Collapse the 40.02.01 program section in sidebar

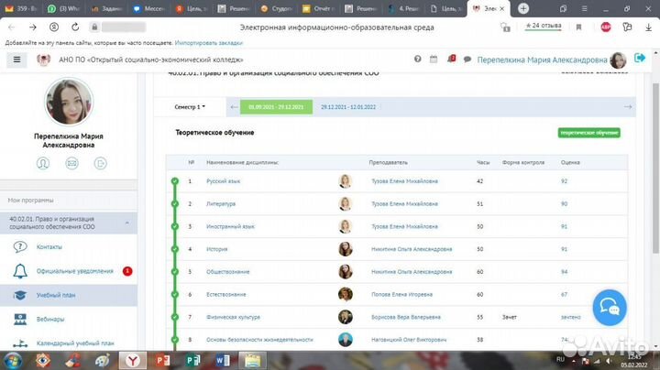[127, 223]
